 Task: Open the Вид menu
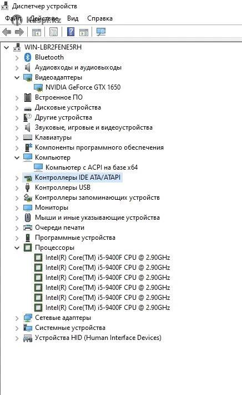pyautogui.click(x=73, y=18)
